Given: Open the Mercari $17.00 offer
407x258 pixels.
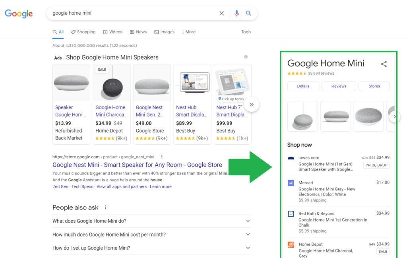Looking at the screenshot, I should tap(339, 191).
